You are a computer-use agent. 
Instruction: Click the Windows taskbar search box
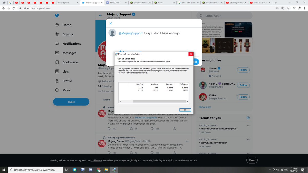[x=35, y=170]
